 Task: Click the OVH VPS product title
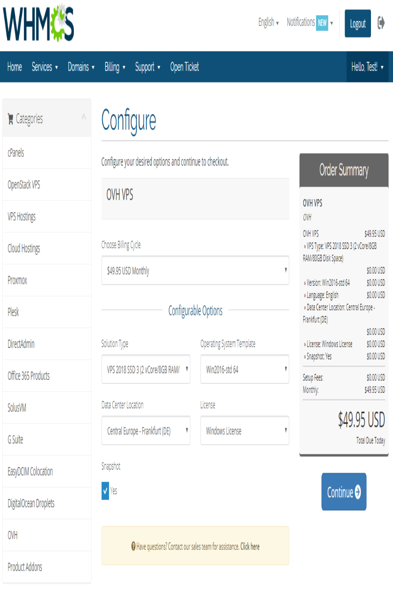click(120, 195)
